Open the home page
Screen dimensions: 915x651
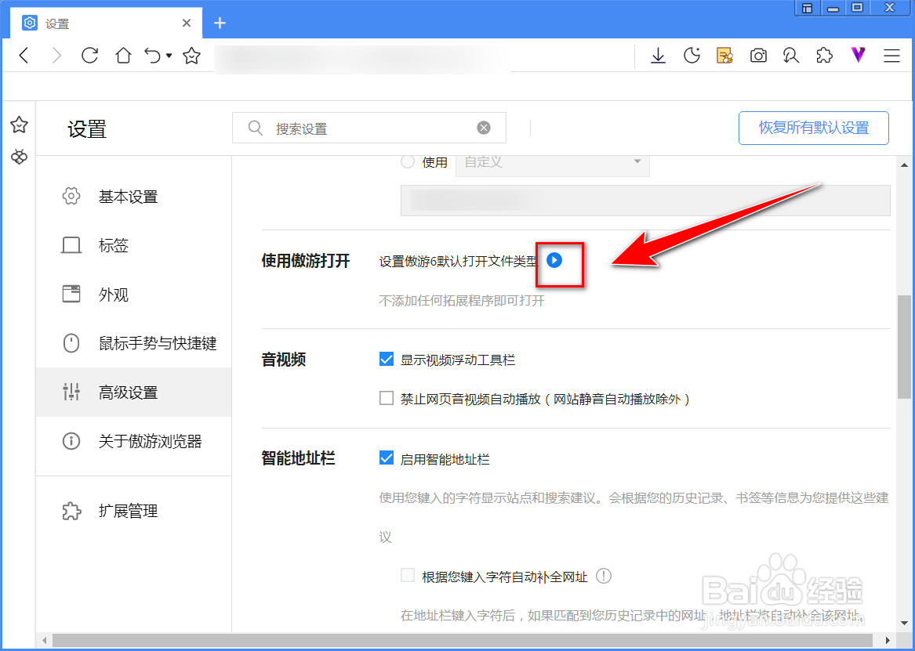click(x=122, y=56)
